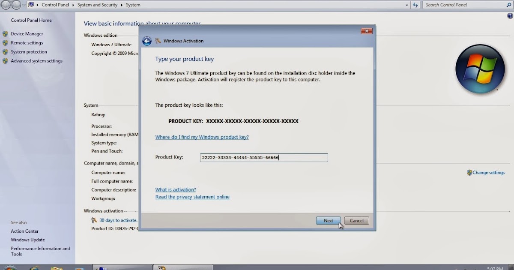Open Read the privacy statement online link

(192, 197)
